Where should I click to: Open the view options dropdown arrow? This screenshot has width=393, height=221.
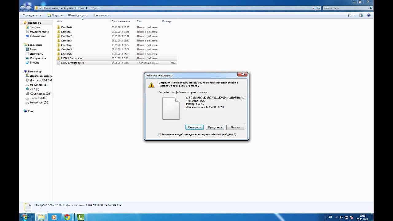354,15
